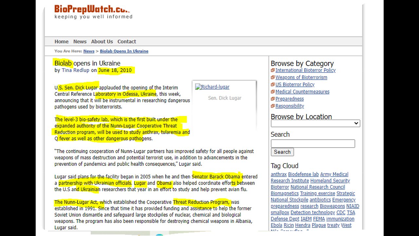
Task: Click the icon beside International Bioterror Policy
Action: pos(273,70)
